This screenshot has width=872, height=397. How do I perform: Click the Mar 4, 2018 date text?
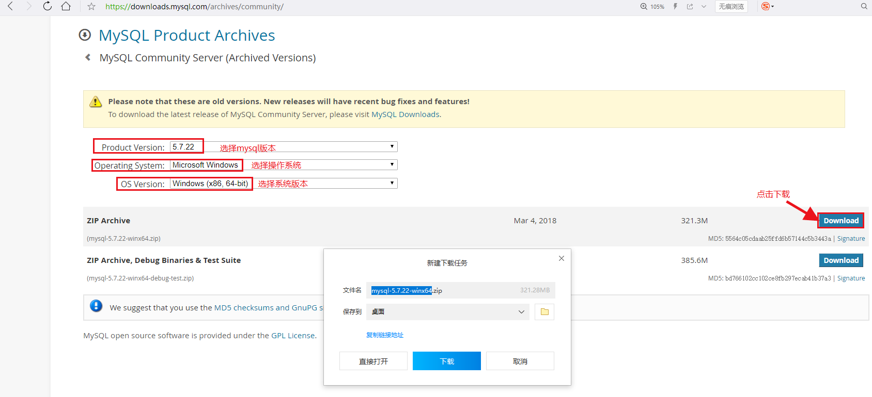(535, 221)
